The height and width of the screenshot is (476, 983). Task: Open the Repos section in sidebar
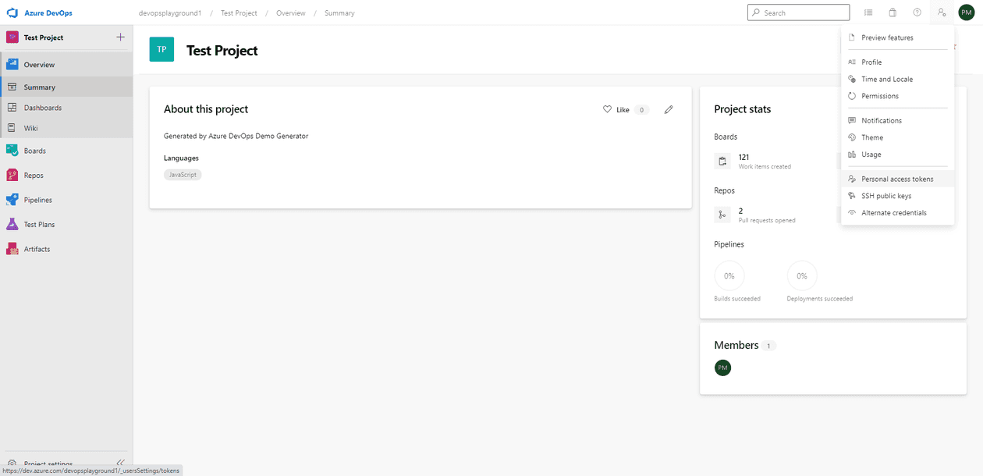pyautogui.click(x=34, y=176)
